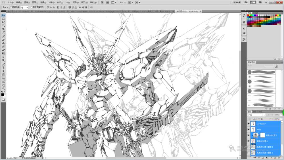Click the create new layer icon
The height and width of the screenshot is (160, 284).
click(275, 157)
